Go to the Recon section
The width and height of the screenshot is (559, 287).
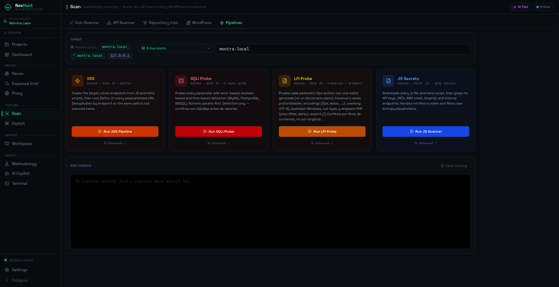coord(30,74)
